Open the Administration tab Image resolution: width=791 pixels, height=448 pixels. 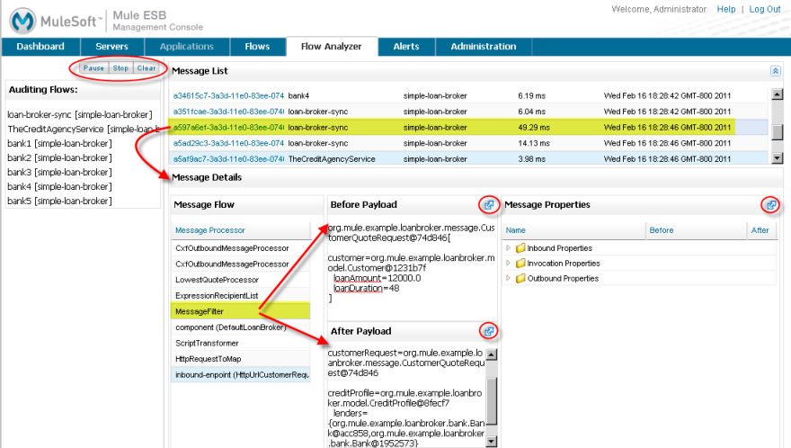click(484, 47)
